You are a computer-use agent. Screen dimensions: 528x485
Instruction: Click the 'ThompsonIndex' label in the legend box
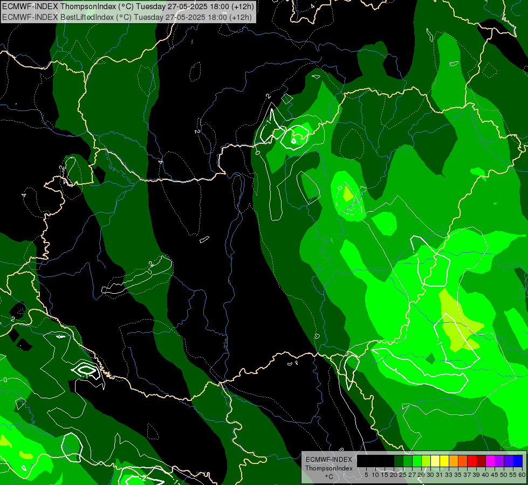point(328,468)
